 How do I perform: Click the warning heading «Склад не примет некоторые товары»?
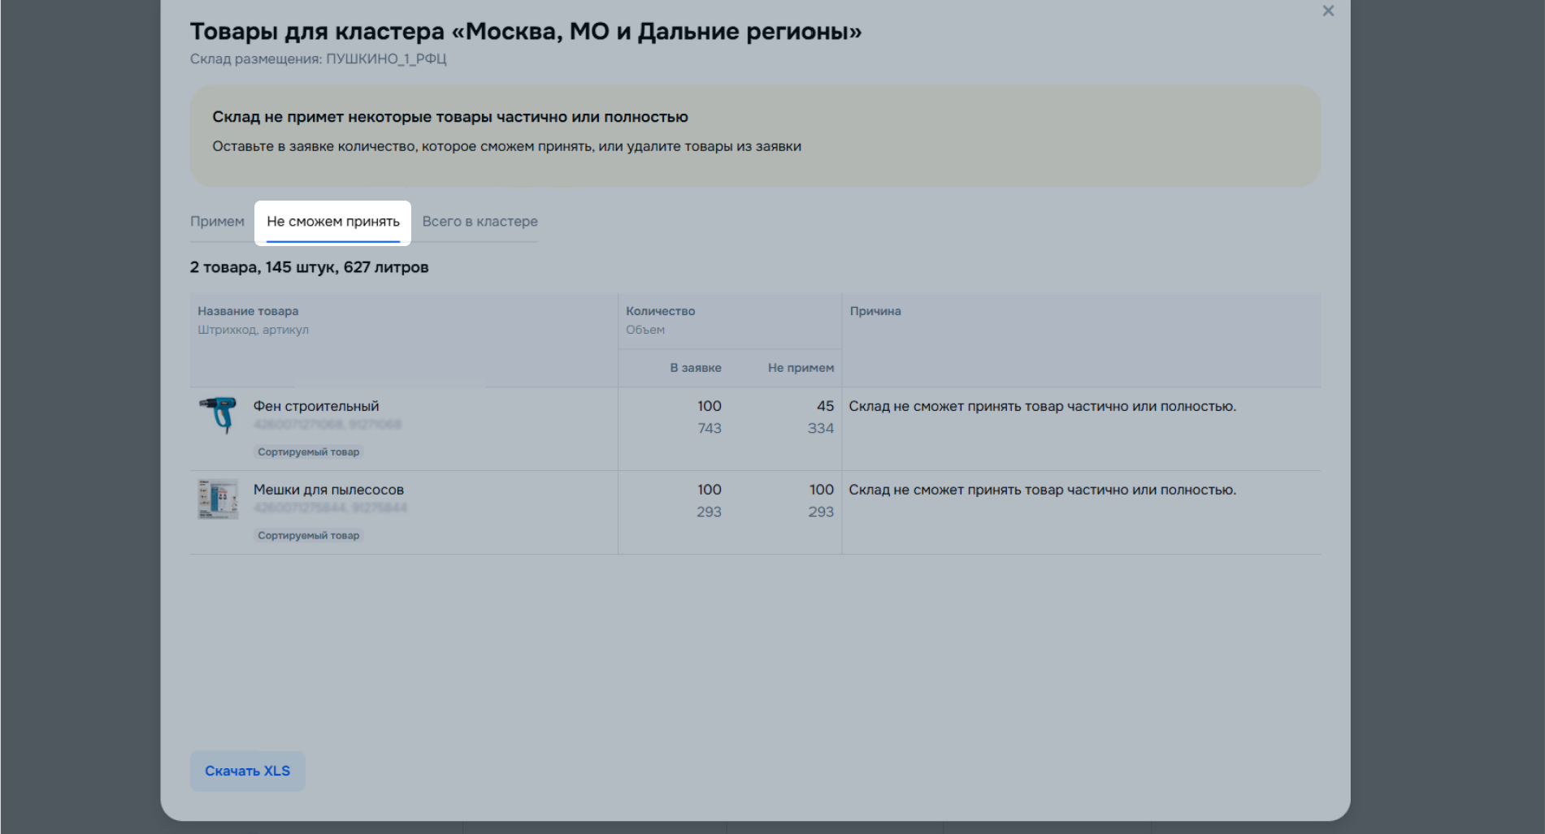coord(450,117)
